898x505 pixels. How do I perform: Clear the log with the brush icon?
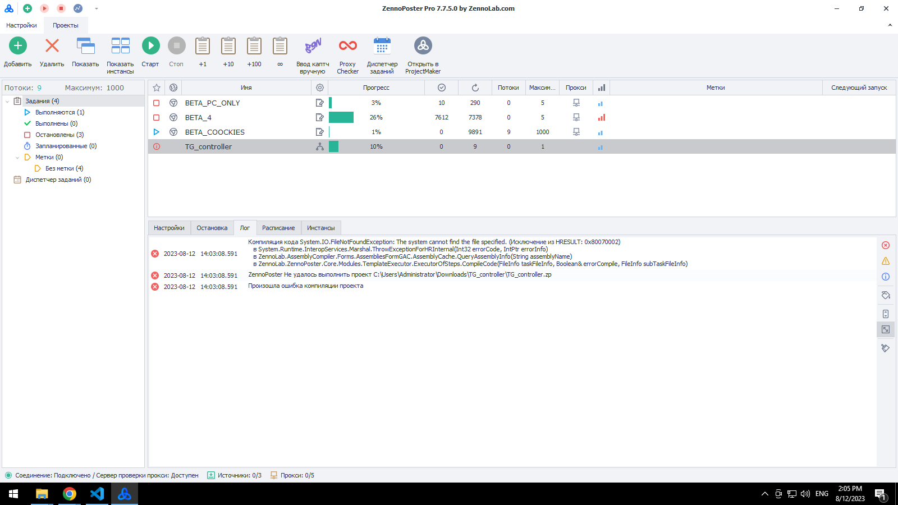[x=886, y=348]
